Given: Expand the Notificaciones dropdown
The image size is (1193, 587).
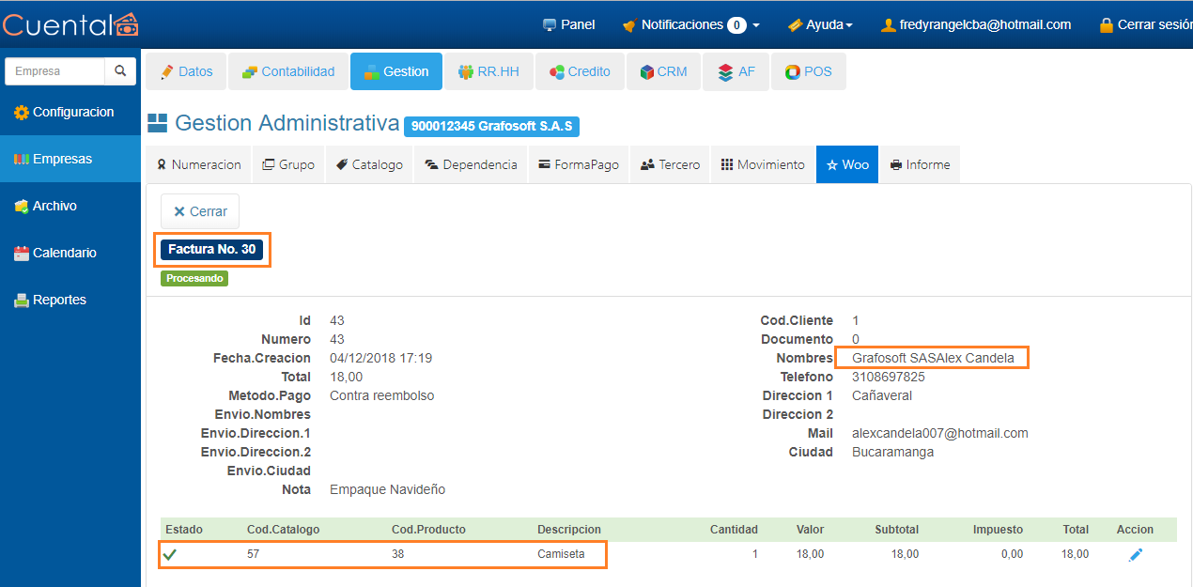Looking at the screenshot, I should coord(690,25).
